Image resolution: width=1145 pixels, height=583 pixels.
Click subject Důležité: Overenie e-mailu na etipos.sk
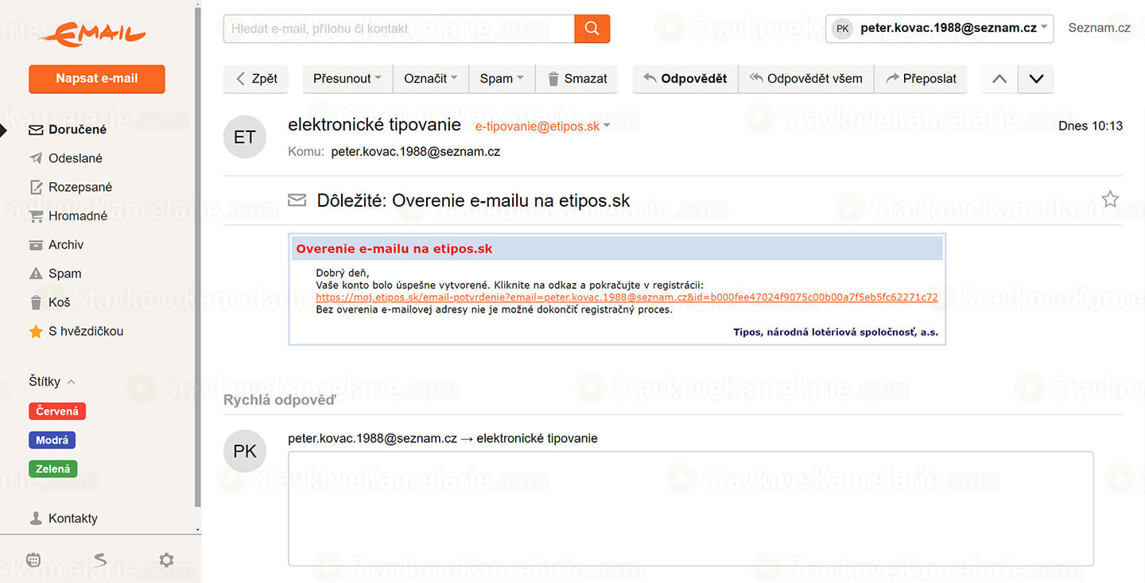473,200
